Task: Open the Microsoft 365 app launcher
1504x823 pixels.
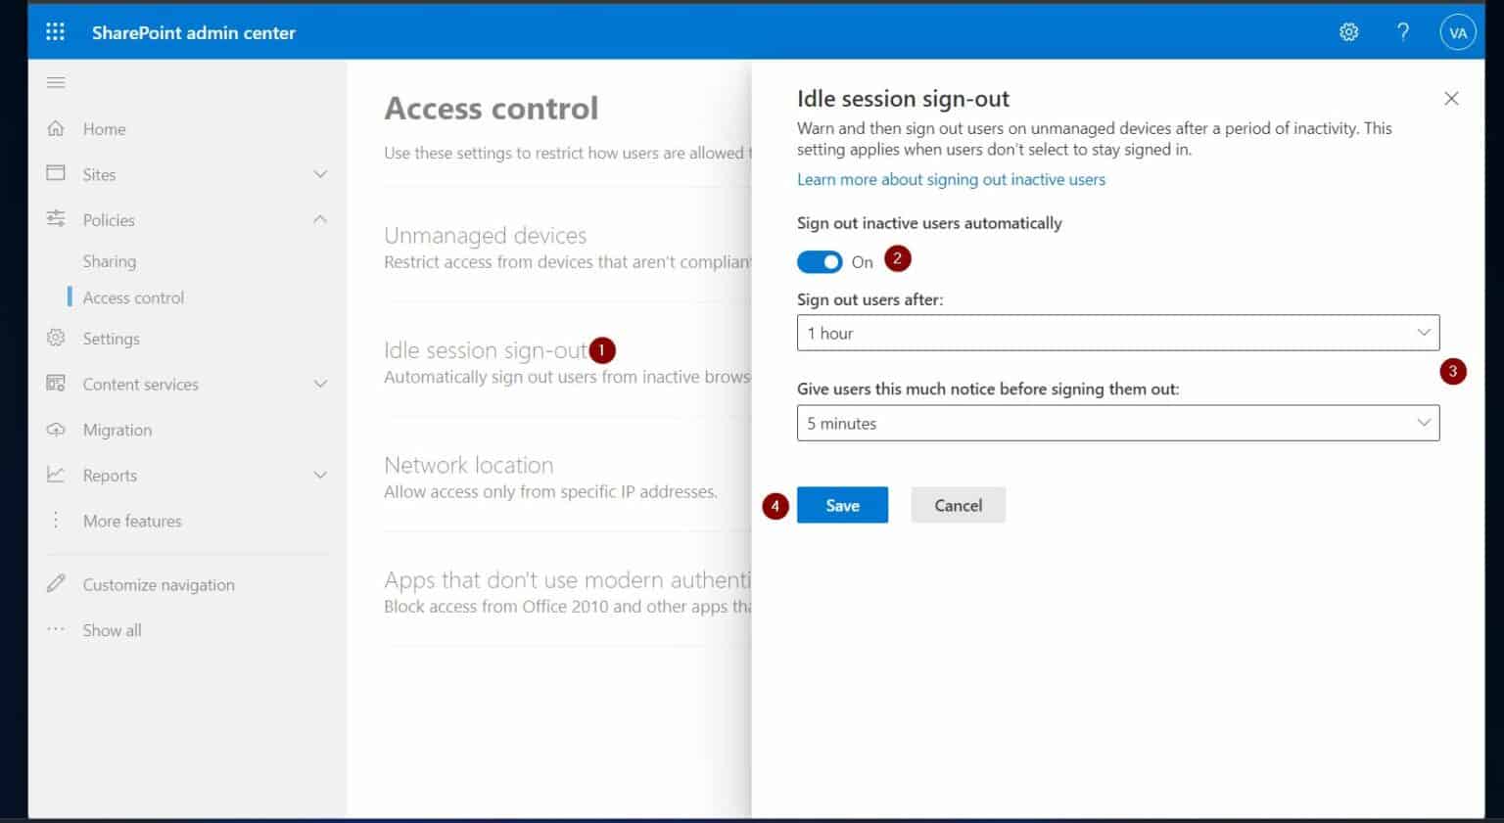Action: point(55,30)
